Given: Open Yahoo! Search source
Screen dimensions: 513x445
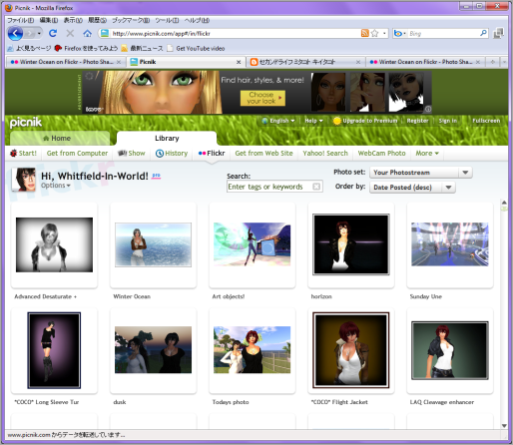Looking at the screenshot, I should coord(325,153).
